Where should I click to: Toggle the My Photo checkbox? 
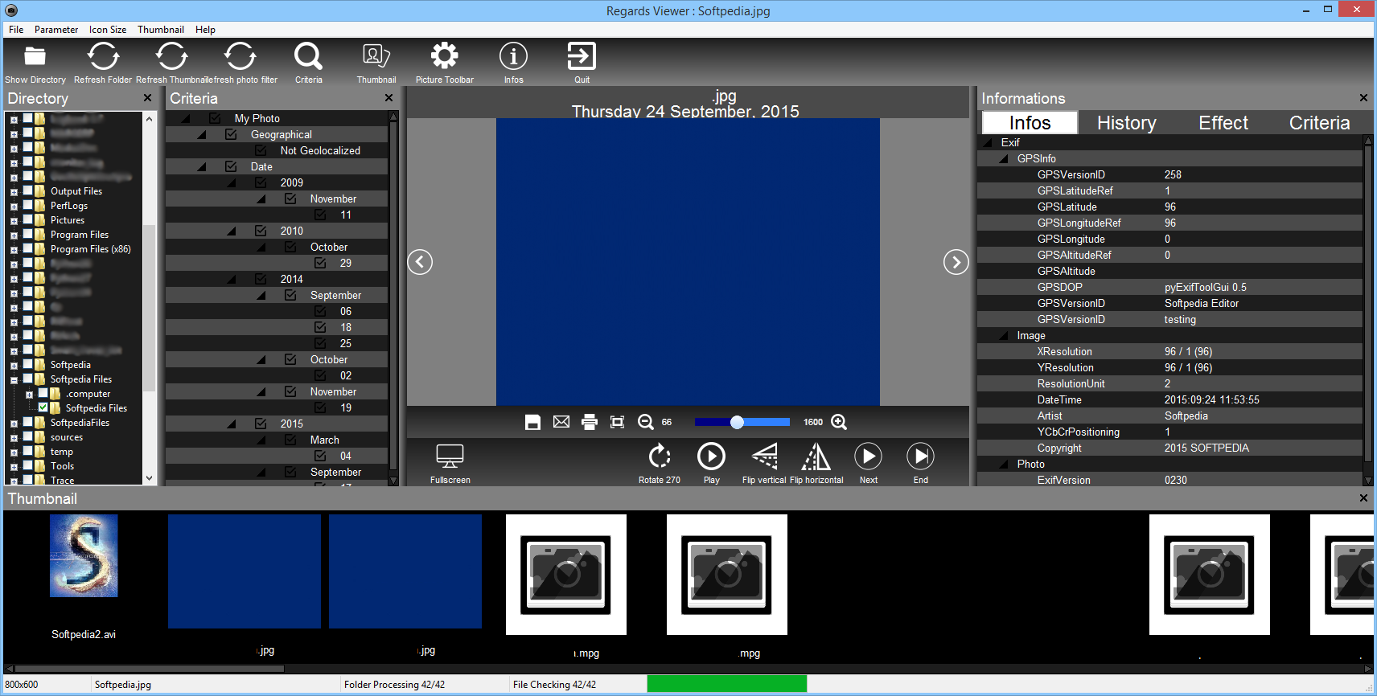click(x=215, y=118)
